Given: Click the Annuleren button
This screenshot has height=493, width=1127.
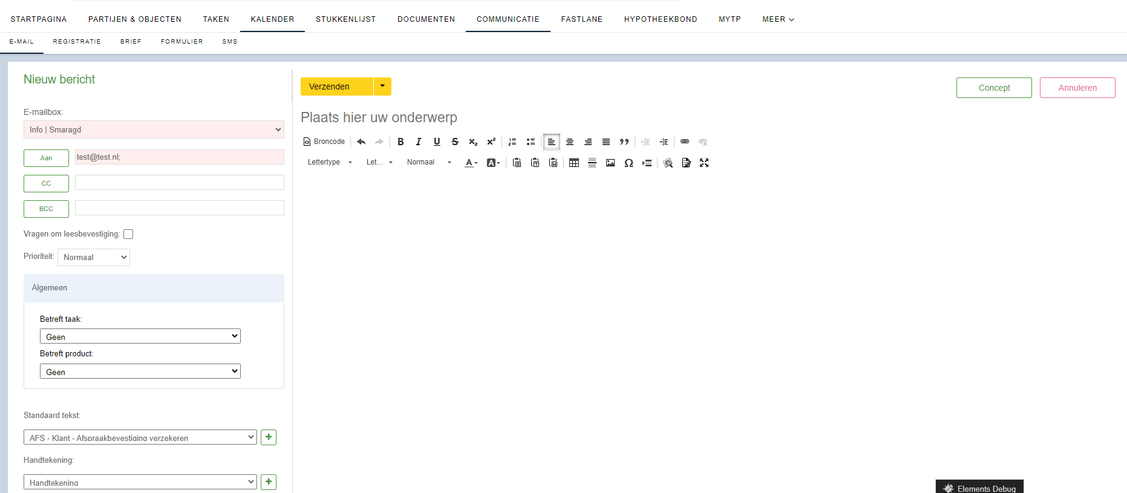Looking at the screenshot, I should (1077, 88).
